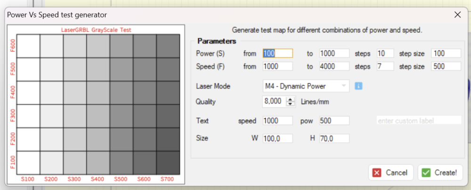
Task: Click the F300 row label in preview
Action: pos(13,116)
